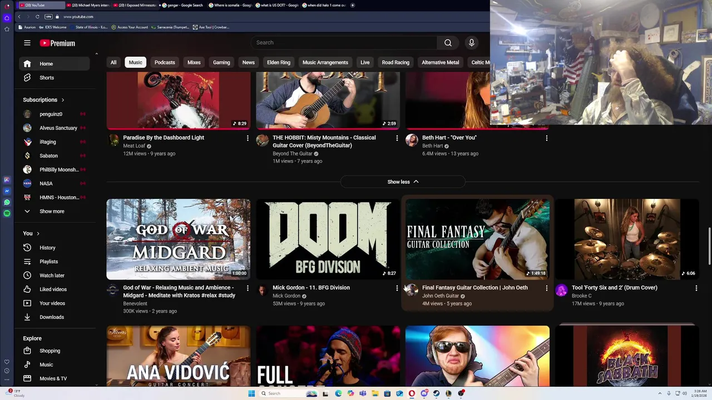Open the taskbar clock and date

pyautogui.click(x=700, y=393)
